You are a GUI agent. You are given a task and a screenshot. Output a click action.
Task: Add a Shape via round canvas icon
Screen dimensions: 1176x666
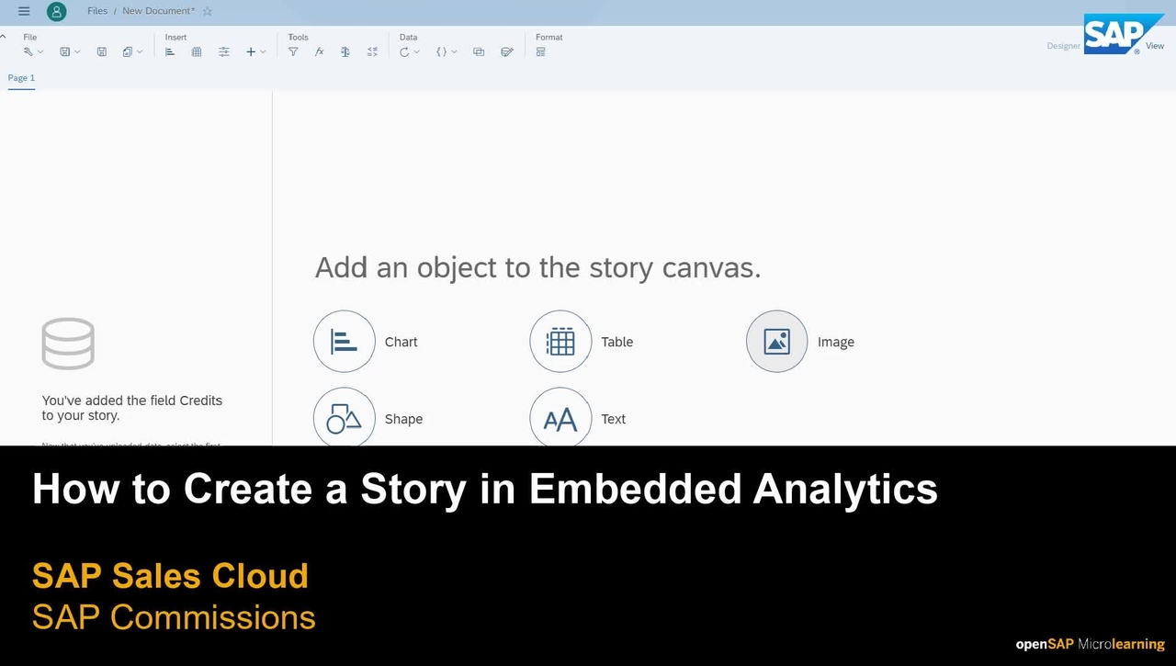(x=345, y=418)
